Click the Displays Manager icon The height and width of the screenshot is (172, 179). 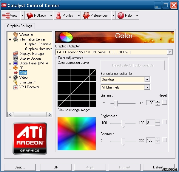(x=16, y=53)
